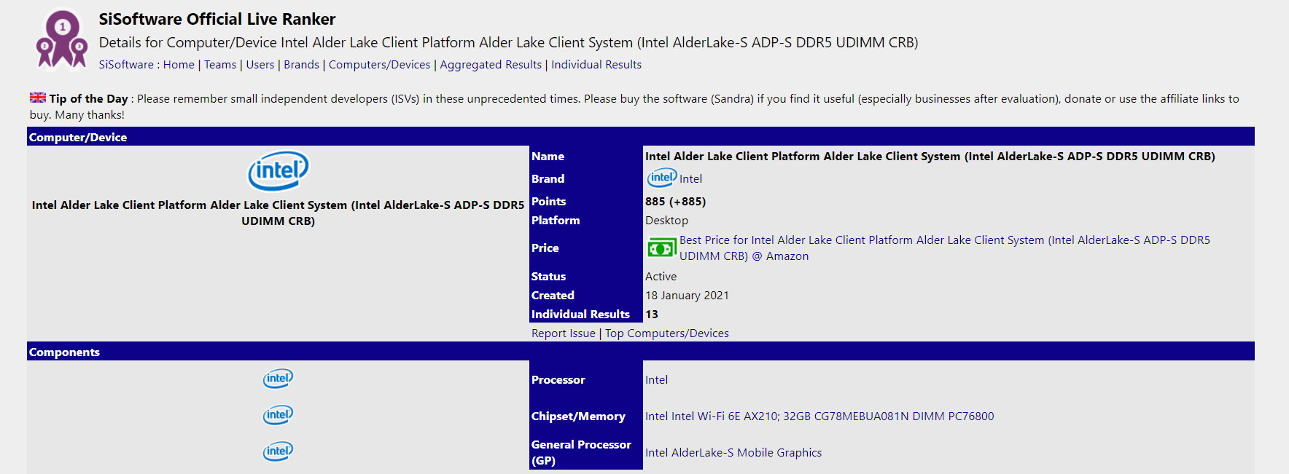Click the Individual Results label cell

point(586,314)
